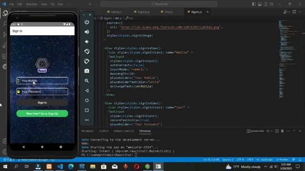This screenshot has width=305, height=171.
Task: Toggle Panel layout button in title bar
Action: click(x=260, y=4)
